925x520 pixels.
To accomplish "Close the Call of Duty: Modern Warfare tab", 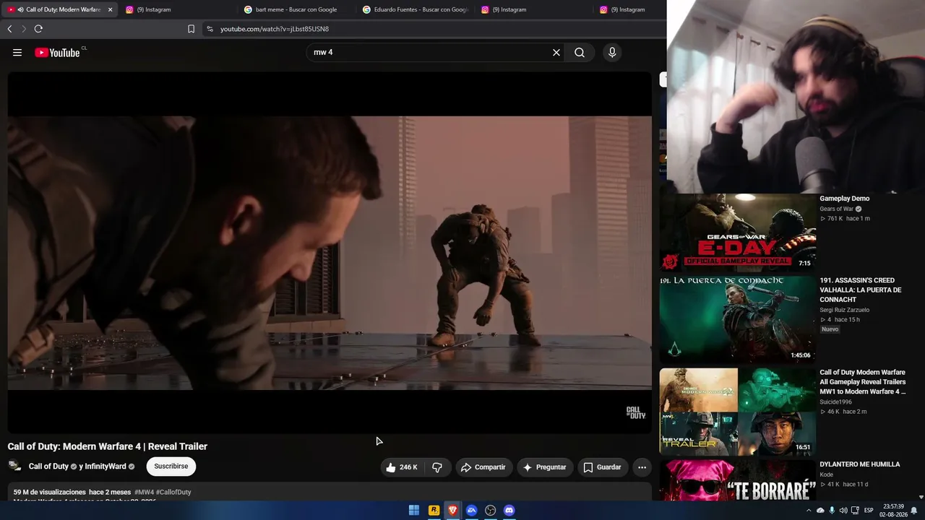I will coord(110,9).
